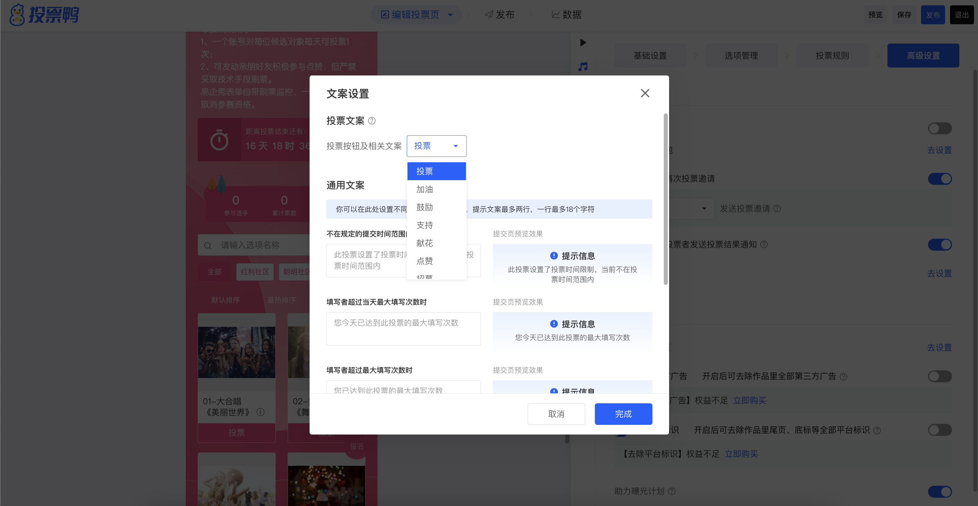The width and height of the screenshot is (978, 506).
Task: Toggle the 助力曝光计划 switch
Action: click(940, 492)
